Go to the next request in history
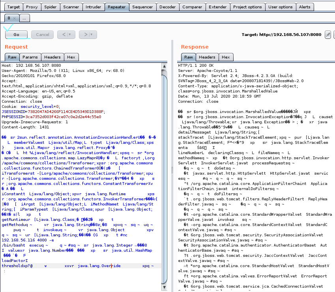Viewport: 335px width, 292px height. click(86, 35)
